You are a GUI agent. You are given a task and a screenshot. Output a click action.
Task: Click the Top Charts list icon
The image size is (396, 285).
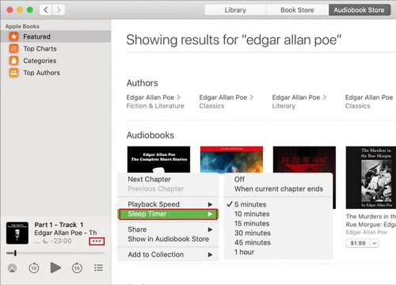coord(13,48)
